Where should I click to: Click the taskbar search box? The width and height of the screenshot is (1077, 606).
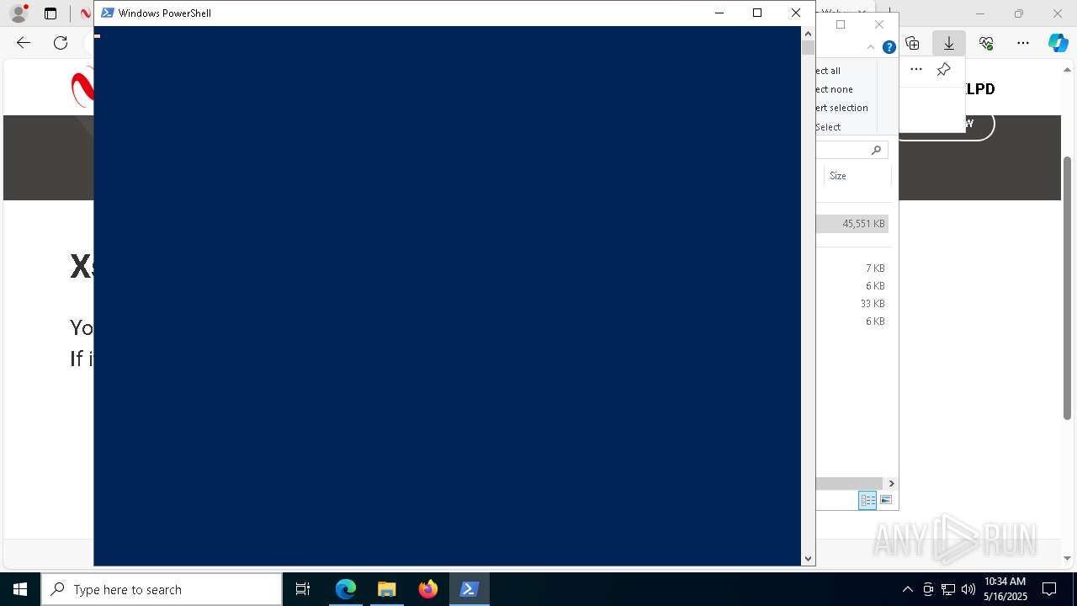point(162,589)
